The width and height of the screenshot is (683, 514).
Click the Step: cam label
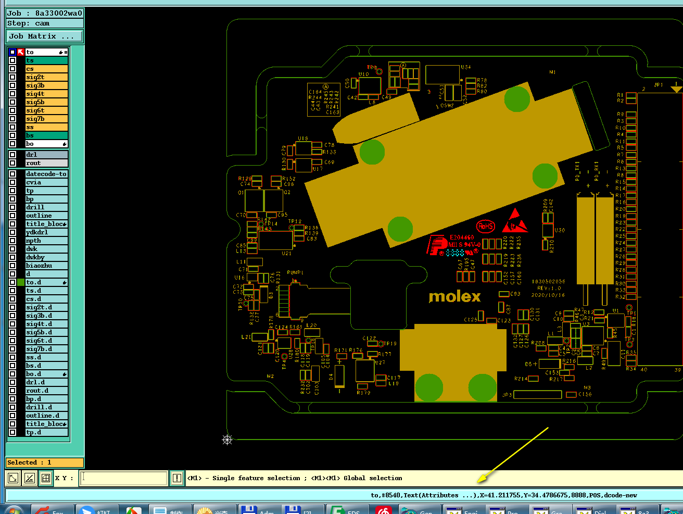coord(45,23)
